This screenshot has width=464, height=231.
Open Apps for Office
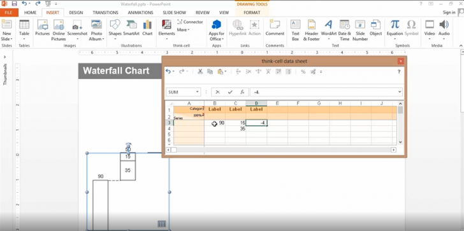[x=217, y=30]
